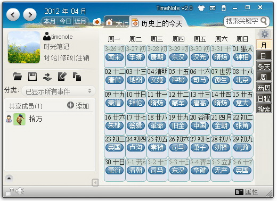Toggle the speaker sound icon
Image resolution: width=277 pixels, height=202 pixels.
coord(20,191)
